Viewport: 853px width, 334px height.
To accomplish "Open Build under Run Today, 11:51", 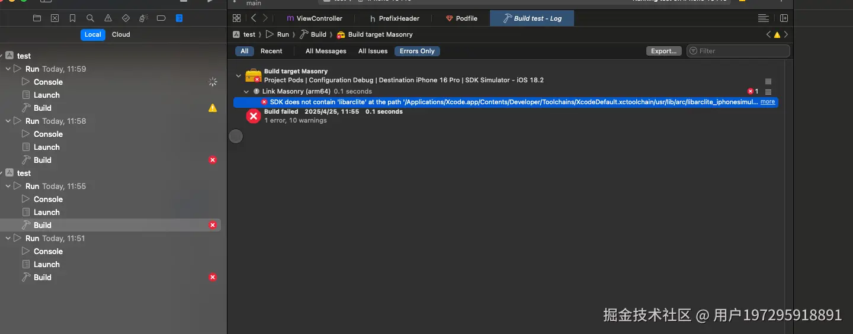I will [42, 277].
